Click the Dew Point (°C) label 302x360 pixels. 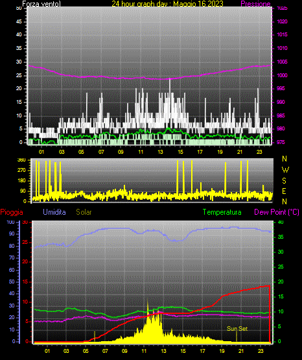point(277,212)
